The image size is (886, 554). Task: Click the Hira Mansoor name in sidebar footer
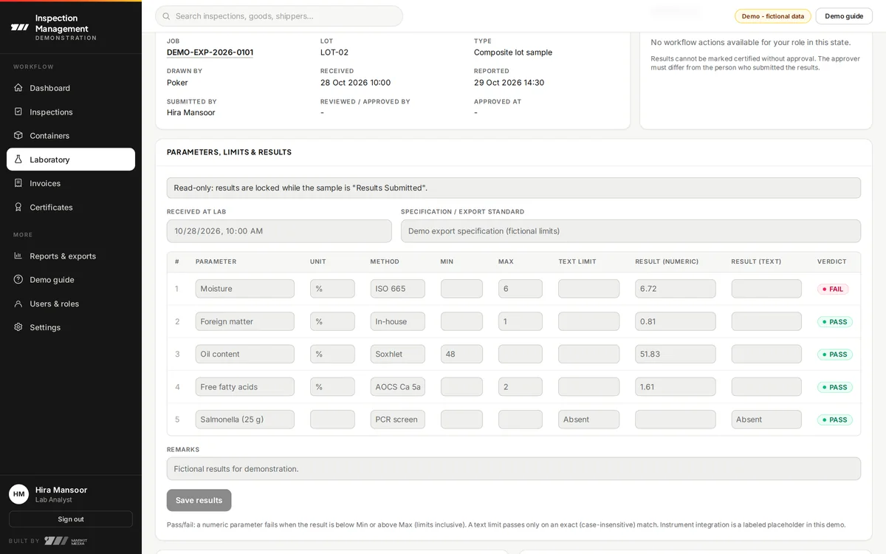click(61, 490)
